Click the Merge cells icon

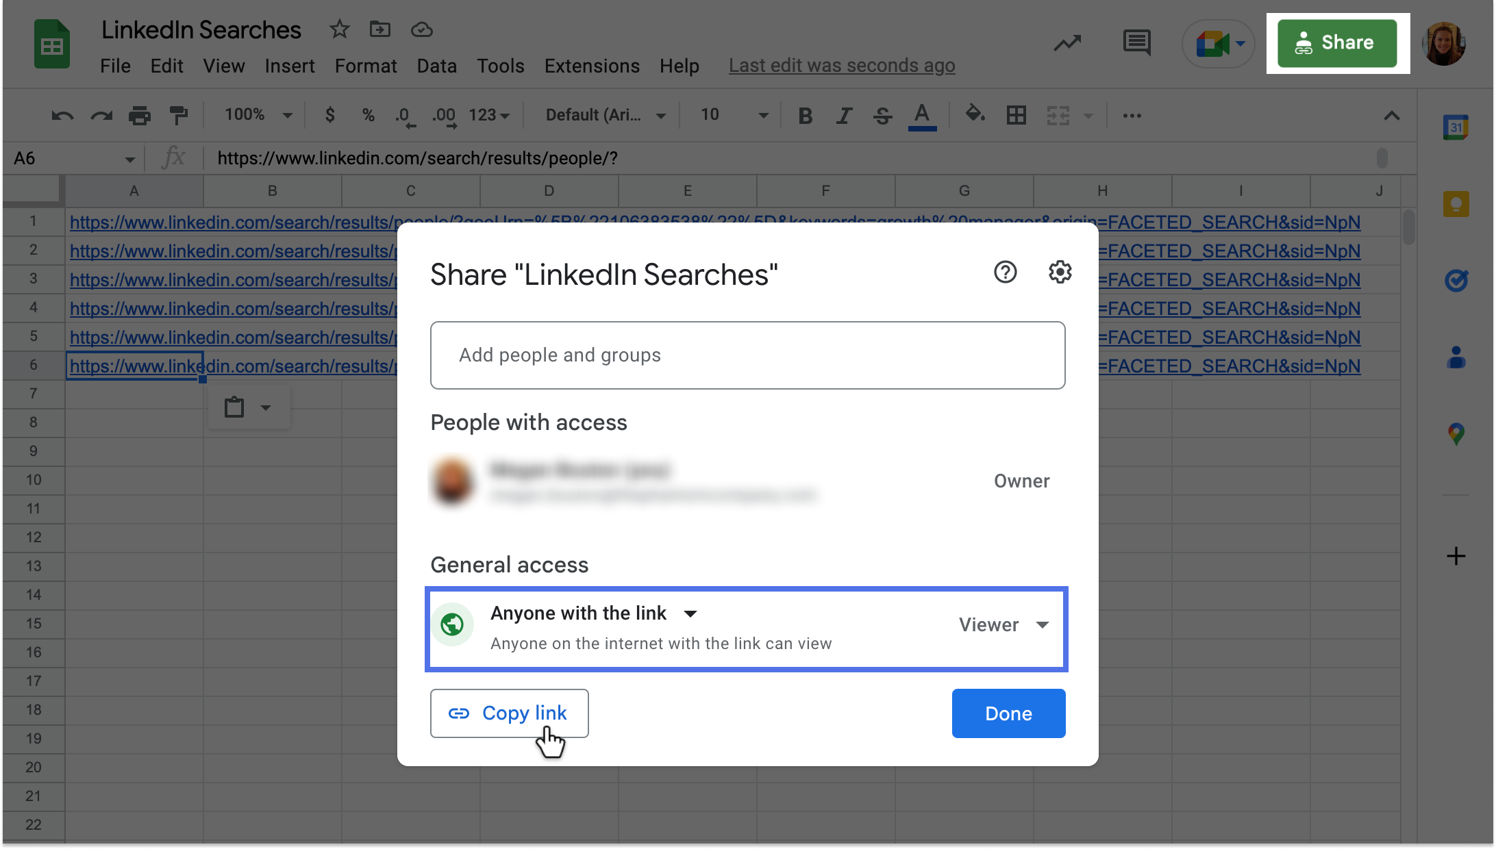tap(1058, 116)
